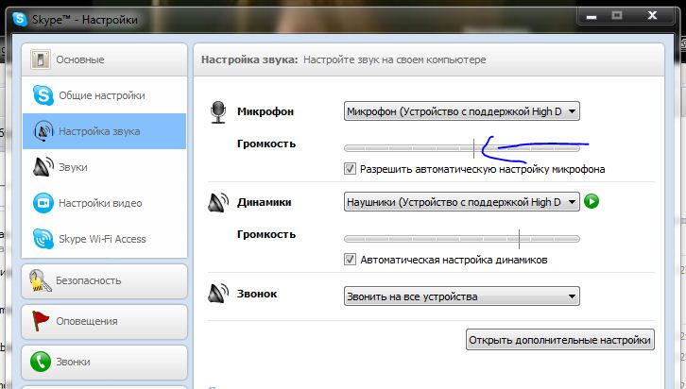Open the Динамики device dropdown
686x389 pixels.
[x=461, y=202]
